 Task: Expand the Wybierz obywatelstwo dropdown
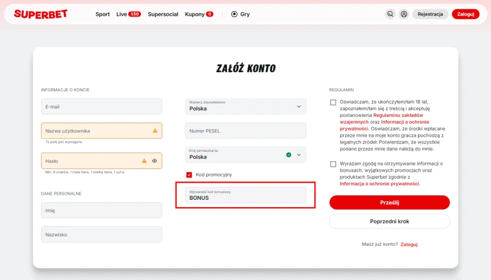(299, 106)
